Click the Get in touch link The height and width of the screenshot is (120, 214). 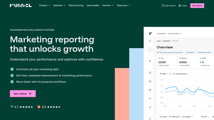pos(169,6)
